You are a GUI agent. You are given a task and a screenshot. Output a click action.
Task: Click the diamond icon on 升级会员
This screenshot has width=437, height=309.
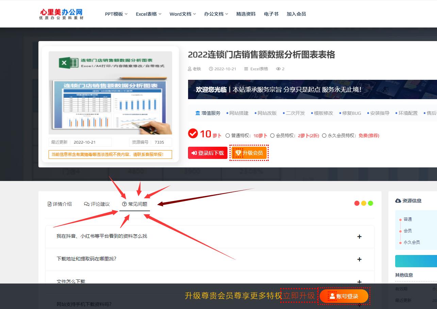pyautogui.click(x=238, y=153)
